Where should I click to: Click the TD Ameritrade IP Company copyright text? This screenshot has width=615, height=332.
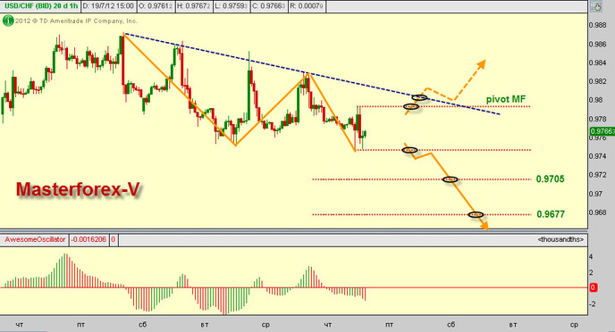click(77, 21)
